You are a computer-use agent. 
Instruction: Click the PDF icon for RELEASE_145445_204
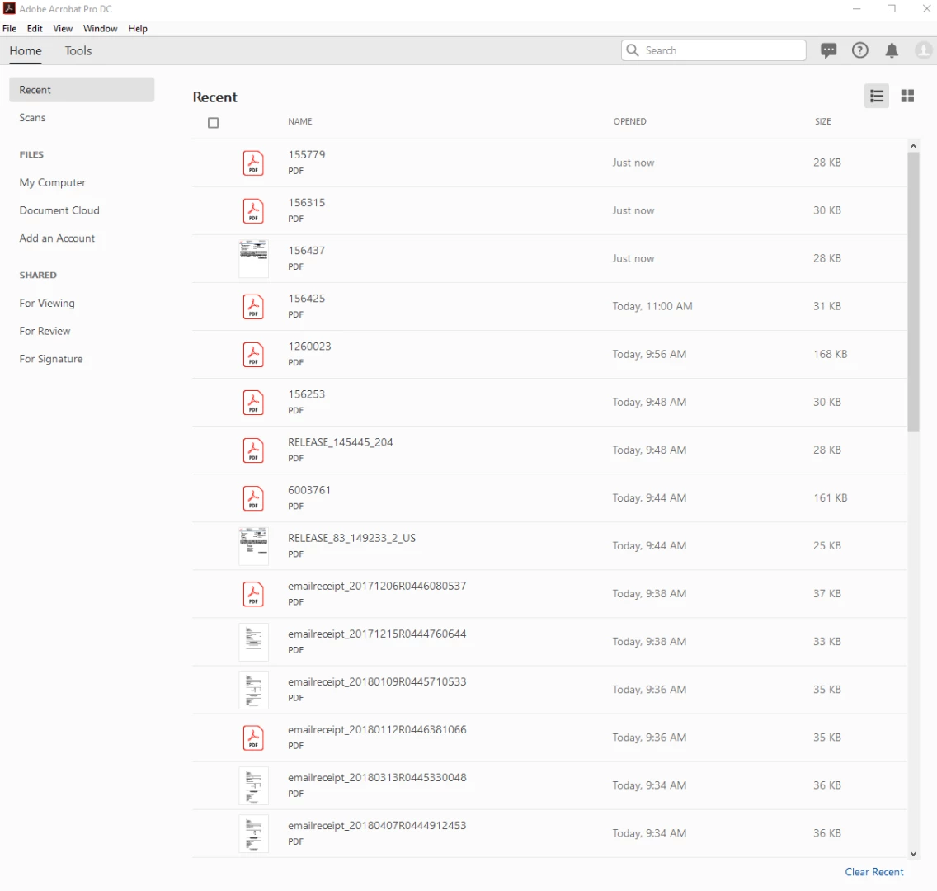253,450
